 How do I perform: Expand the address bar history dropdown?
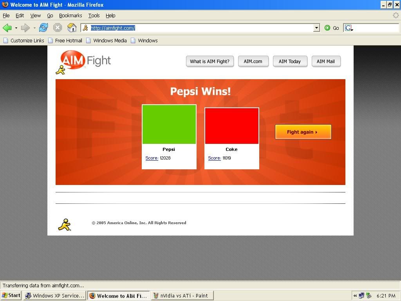click(316, 28)
